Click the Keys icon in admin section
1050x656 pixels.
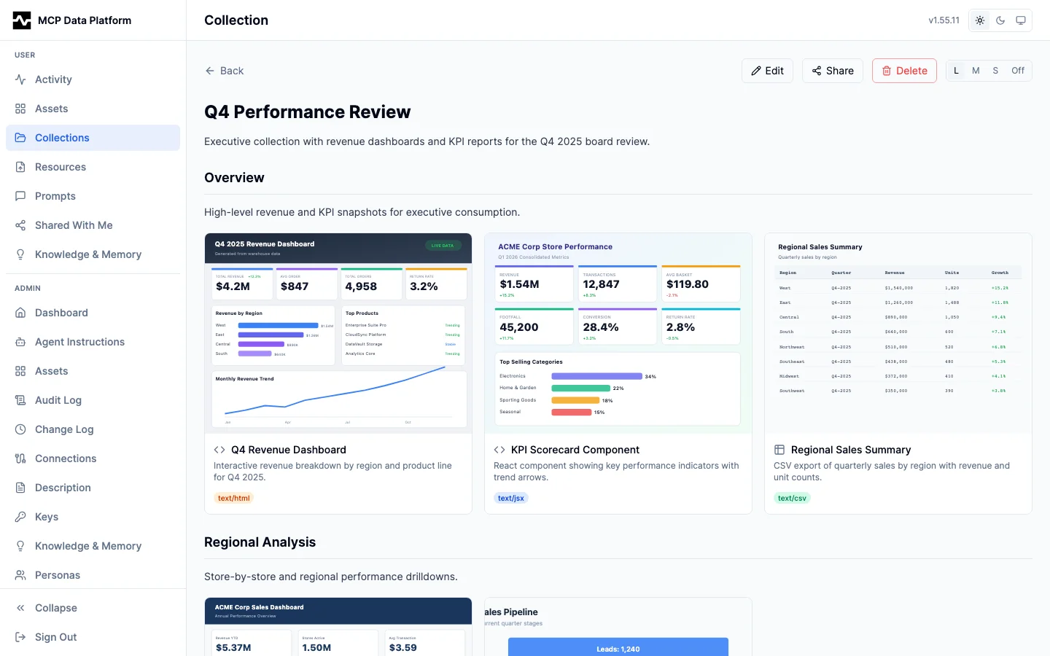point(20,517)
